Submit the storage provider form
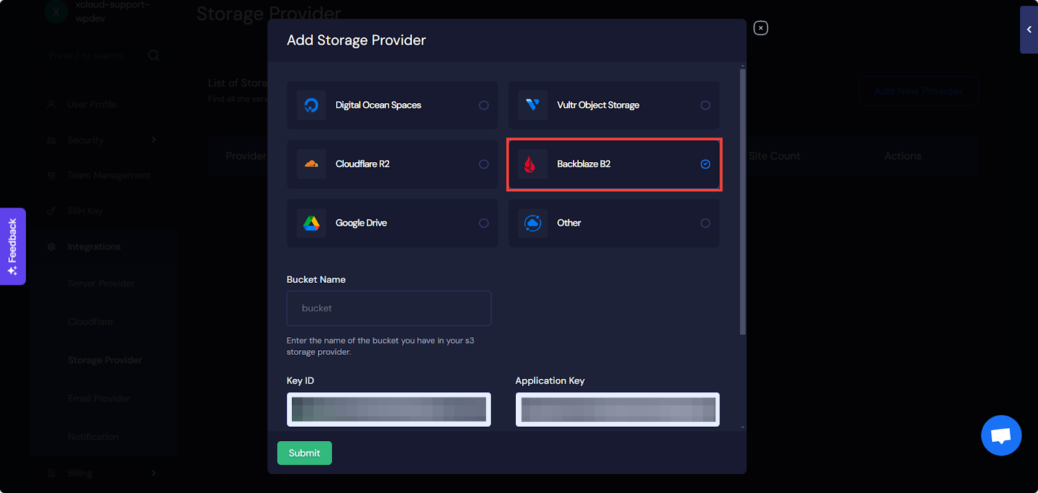Viewport: 1038px width, 493px height. click(304, 453)
